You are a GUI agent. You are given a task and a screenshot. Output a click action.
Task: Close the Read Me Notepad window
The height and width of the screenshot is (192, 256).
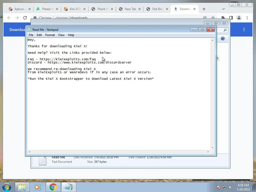(210, 30)
